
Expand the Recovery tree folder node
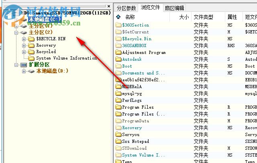click(24, 45)
